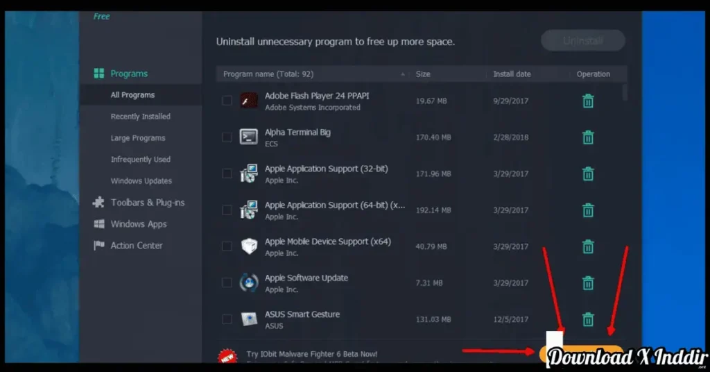Click the 12/5/2017 install date
The height and width of the screenshot is (372, 710).
511,319
